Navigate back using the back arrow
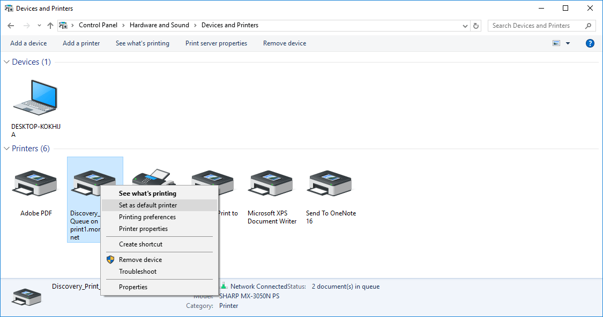 coord(10,25)
